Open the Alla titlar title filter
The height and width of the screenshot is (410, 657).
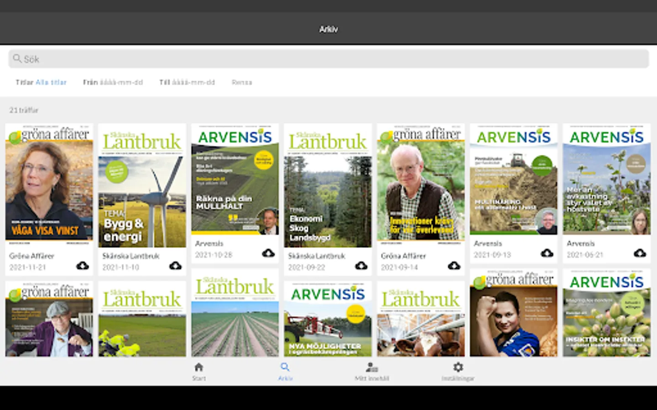pyautogui.click(x=51, y=82)
